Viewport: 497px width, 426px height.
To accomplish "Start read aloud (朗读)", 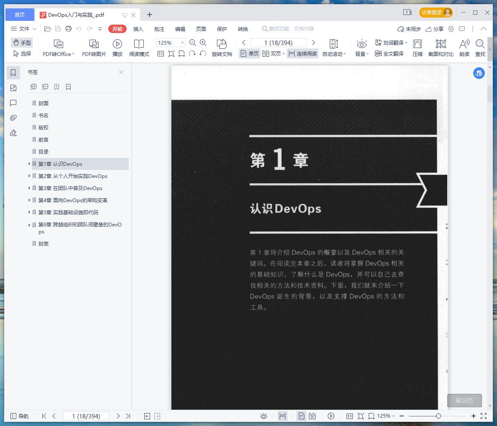I will pos(464,48).
